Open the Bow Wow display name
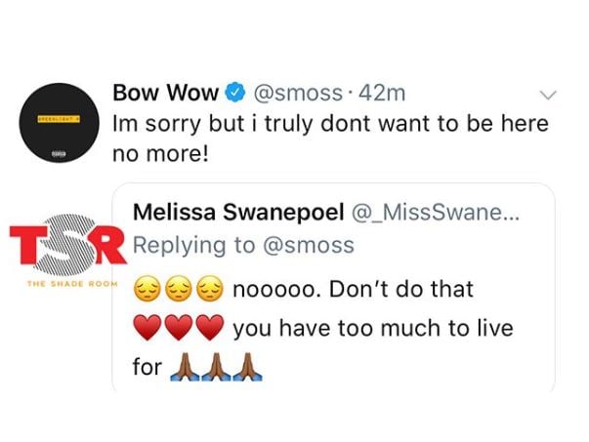This screenshot has width=589, height=442. coord(166,93)
